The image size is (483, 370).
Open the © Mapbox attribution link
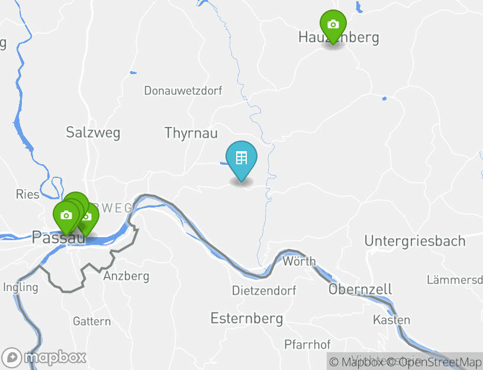pyautogui.click(x=356, y=362)
